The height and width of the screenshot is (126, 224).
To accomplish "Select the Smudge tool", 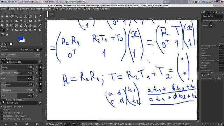I will coord(2,34).
